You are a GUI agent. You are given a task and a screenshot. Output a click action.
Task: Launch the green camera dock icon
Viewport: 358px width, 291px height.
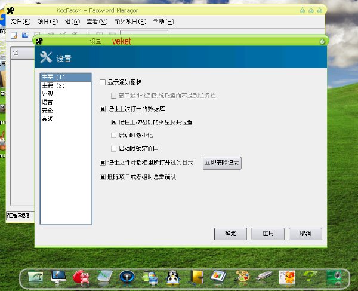click(x=334, y=277)
